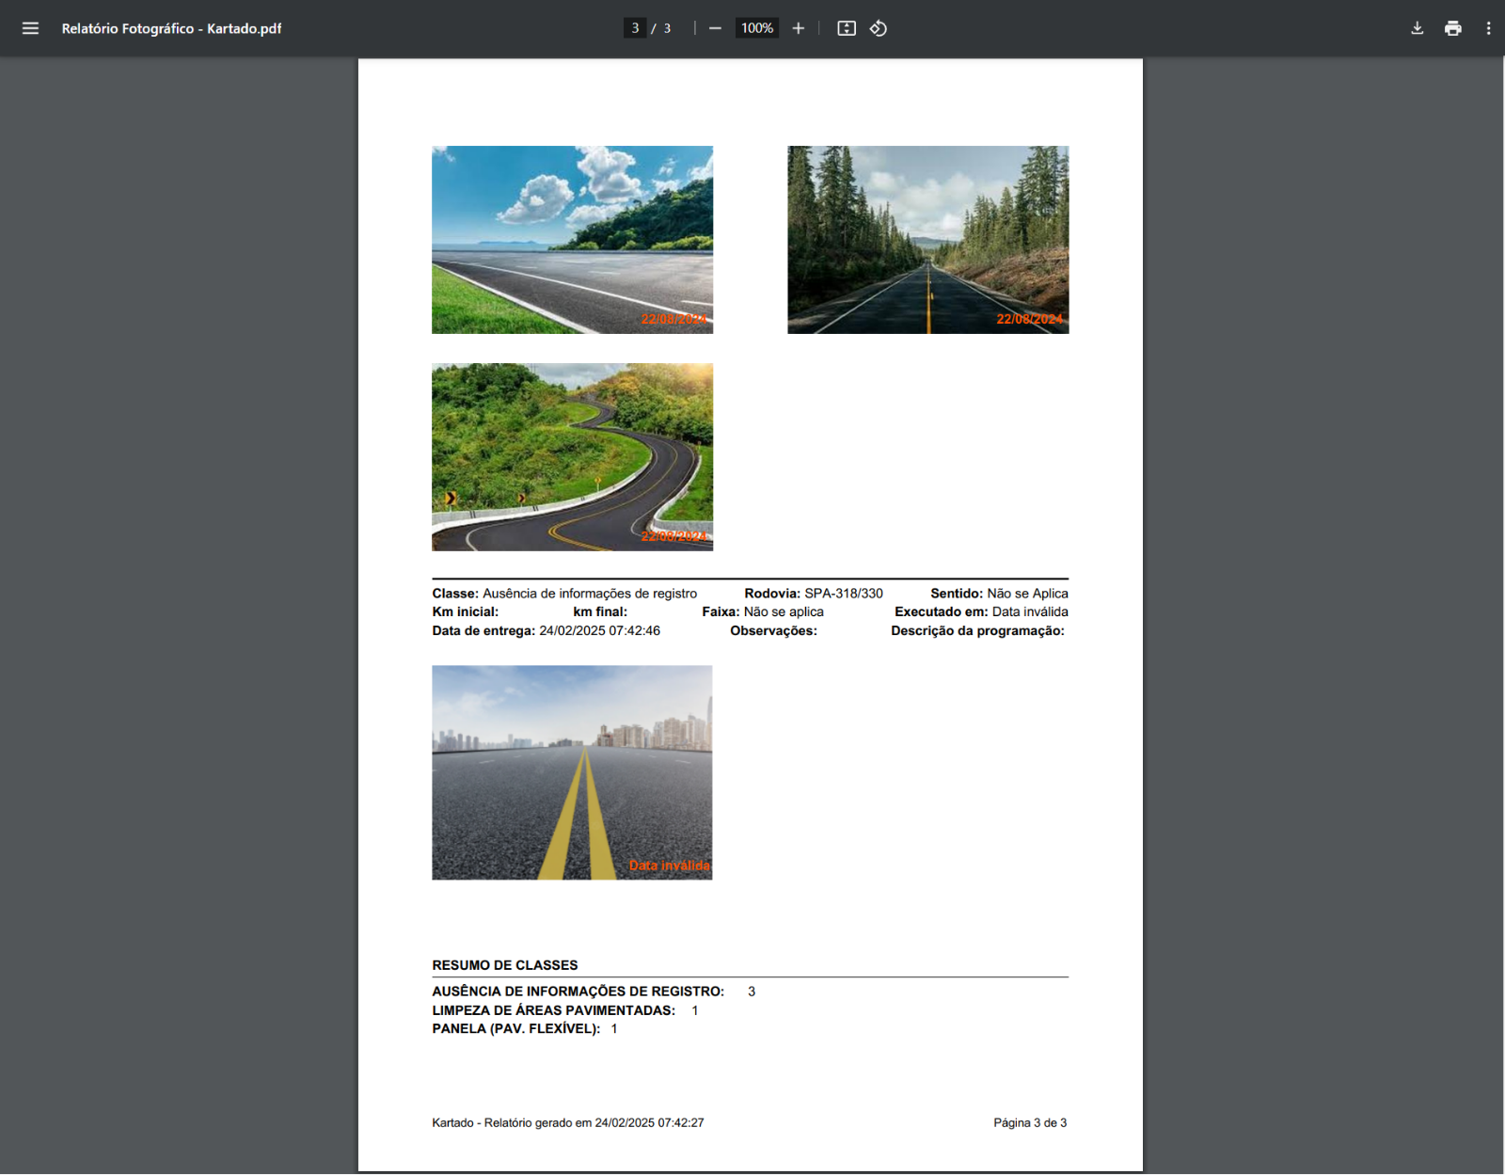Click the zoom in plus button
The width and height of the screenshot is (1505, 1175).
coord(798,28)
